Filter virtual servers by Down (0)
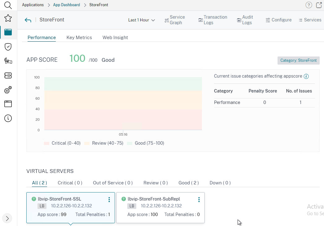The image size is (324, 226). pos(220,183)
